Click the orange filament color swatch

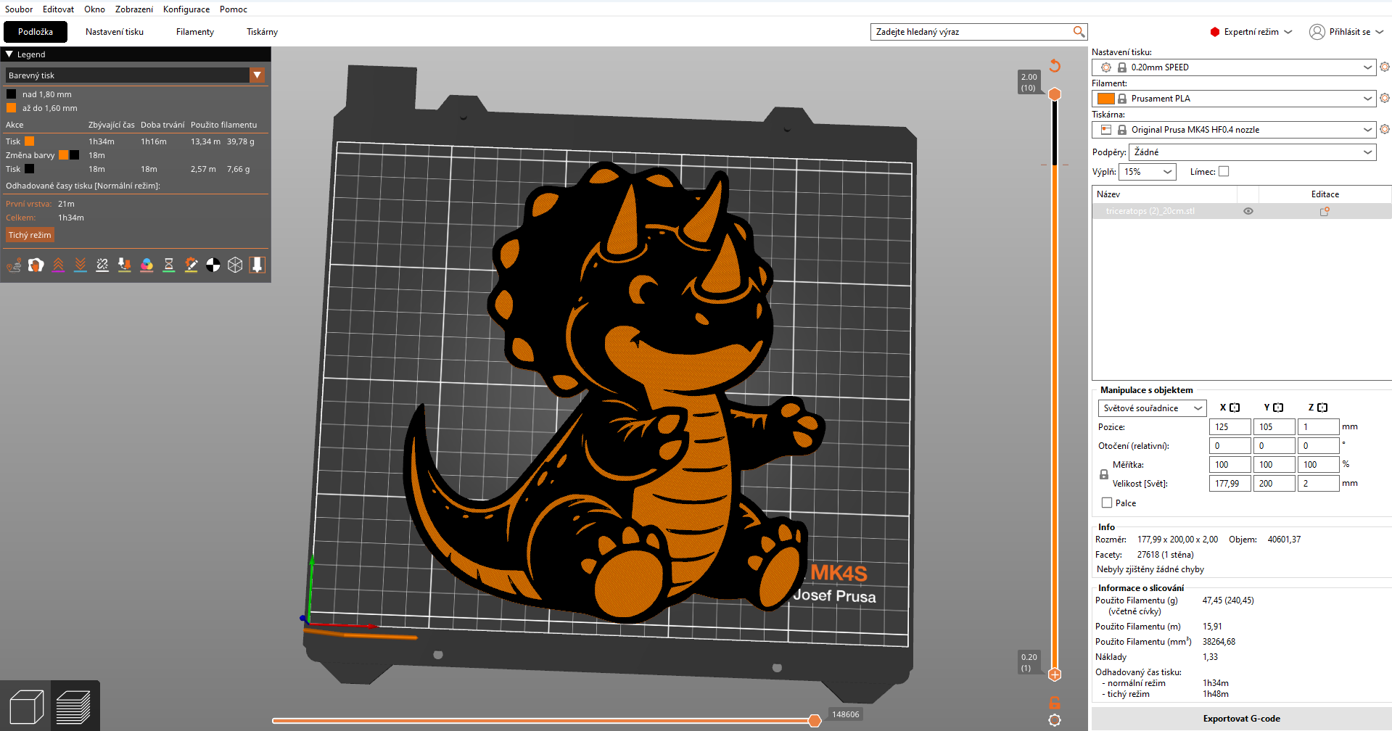pos(1106,99)
